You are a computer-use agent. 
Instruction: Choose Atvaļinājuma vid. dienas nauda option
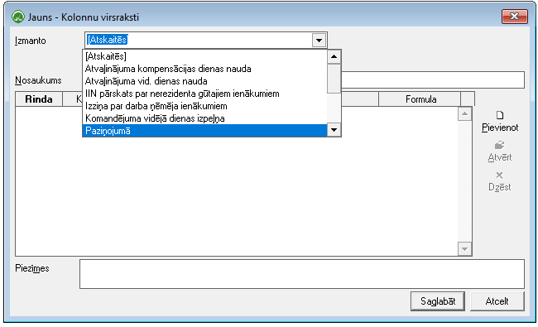point(204,81)
